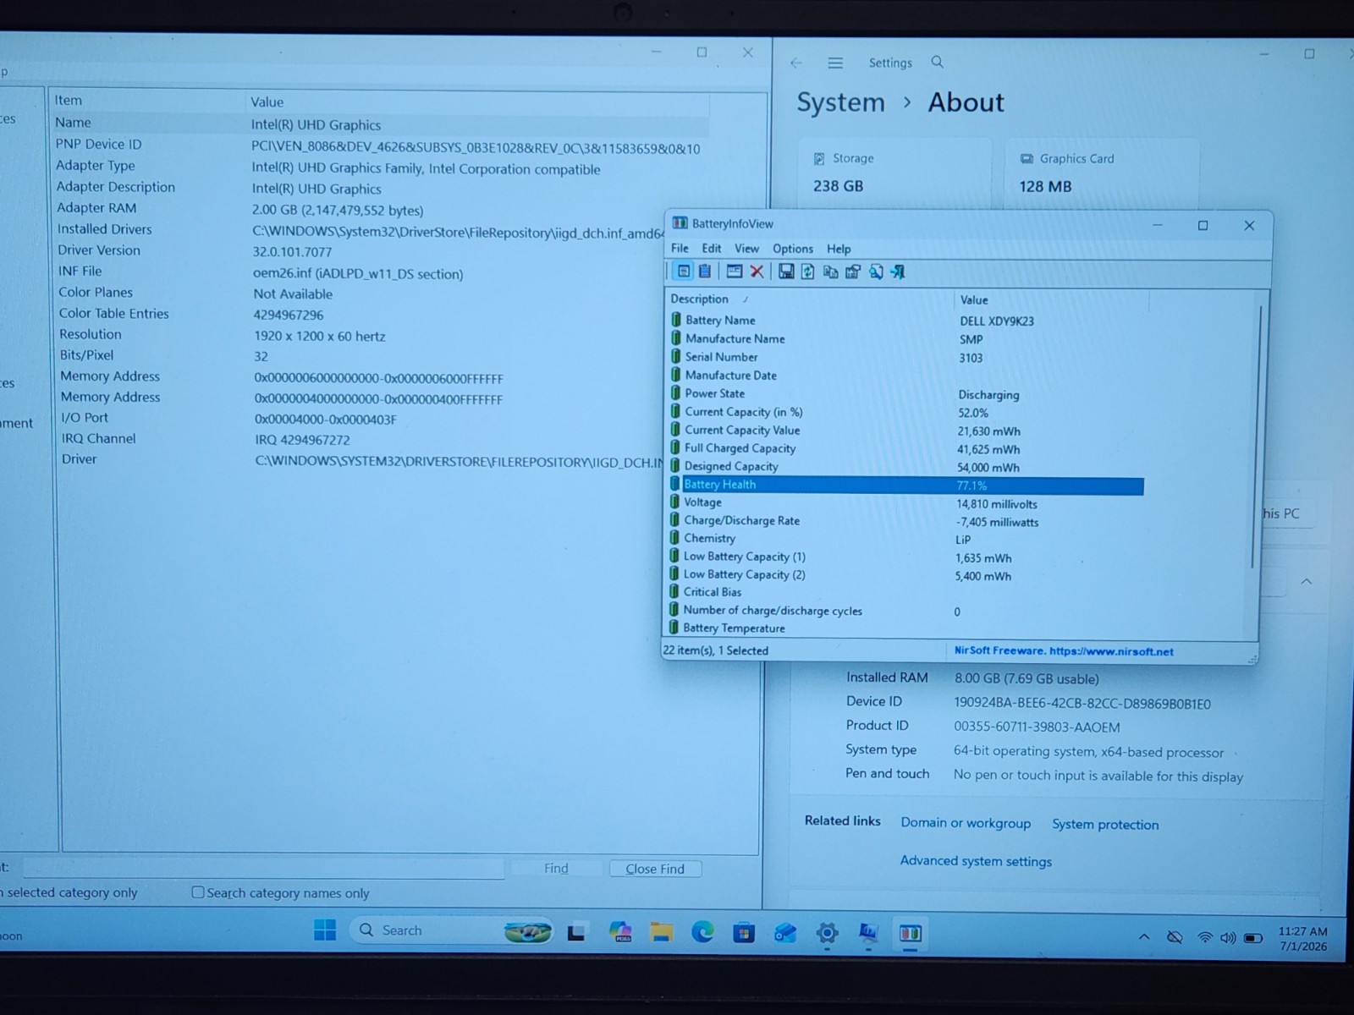Viewport: 1354px width, 1015px height.
Task: Open the File menu in BatteryInfoView
Action: click(x=680, y=248)
